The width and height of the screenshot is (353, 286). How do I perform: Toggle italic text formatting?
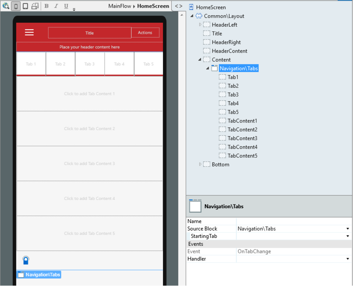pos(56,6)
